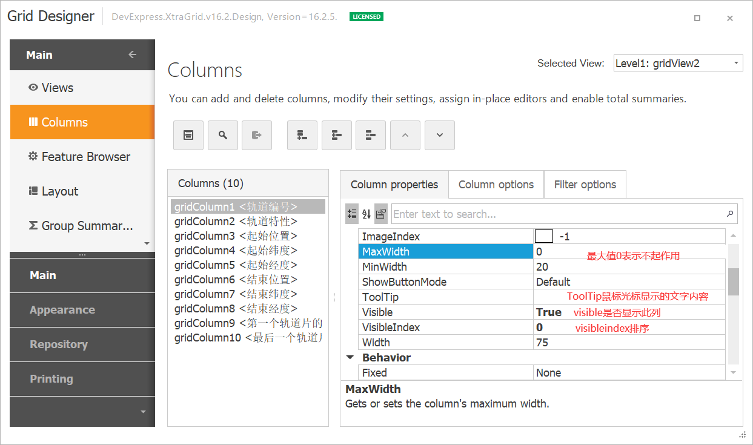The image size is (753, 445).
Task: Open the Views page in the sidebar
Action: 82,88
